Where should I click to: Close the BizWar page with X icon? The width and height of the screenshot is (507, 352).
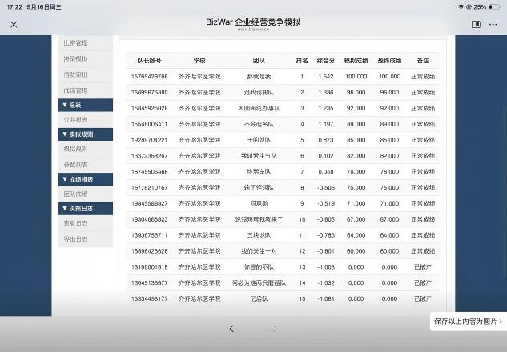pos(14,25)
